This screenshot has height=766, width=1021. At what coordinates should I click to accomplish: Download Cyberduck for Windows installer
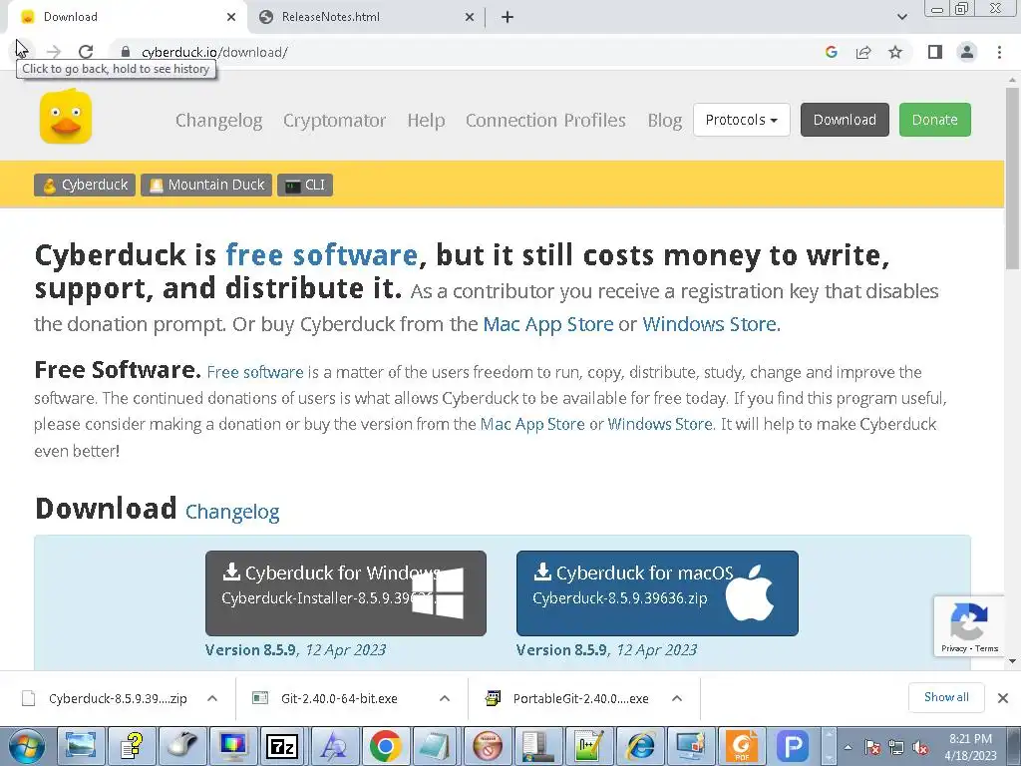point(346,592)
